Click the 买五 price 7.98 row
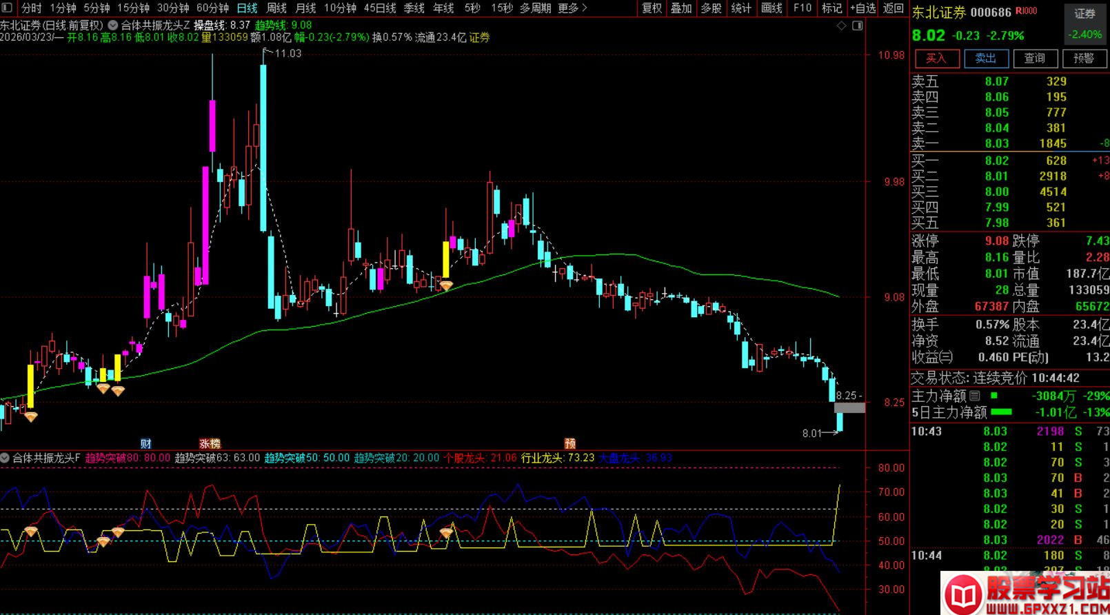 [1009, 223]
